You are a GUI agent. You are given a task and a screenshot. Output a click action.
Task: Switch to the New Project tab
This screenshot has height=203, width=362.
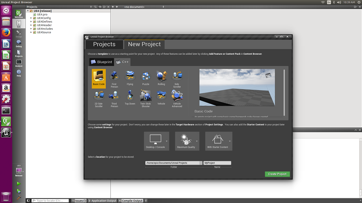pos(144,44)
